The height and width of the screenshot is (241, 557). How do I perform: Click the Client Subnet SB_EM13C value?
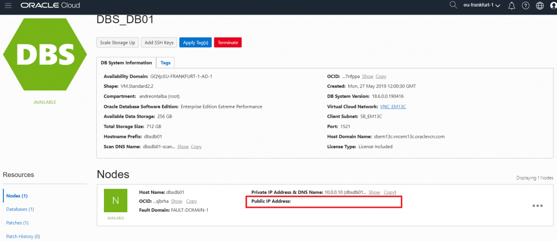371,117
